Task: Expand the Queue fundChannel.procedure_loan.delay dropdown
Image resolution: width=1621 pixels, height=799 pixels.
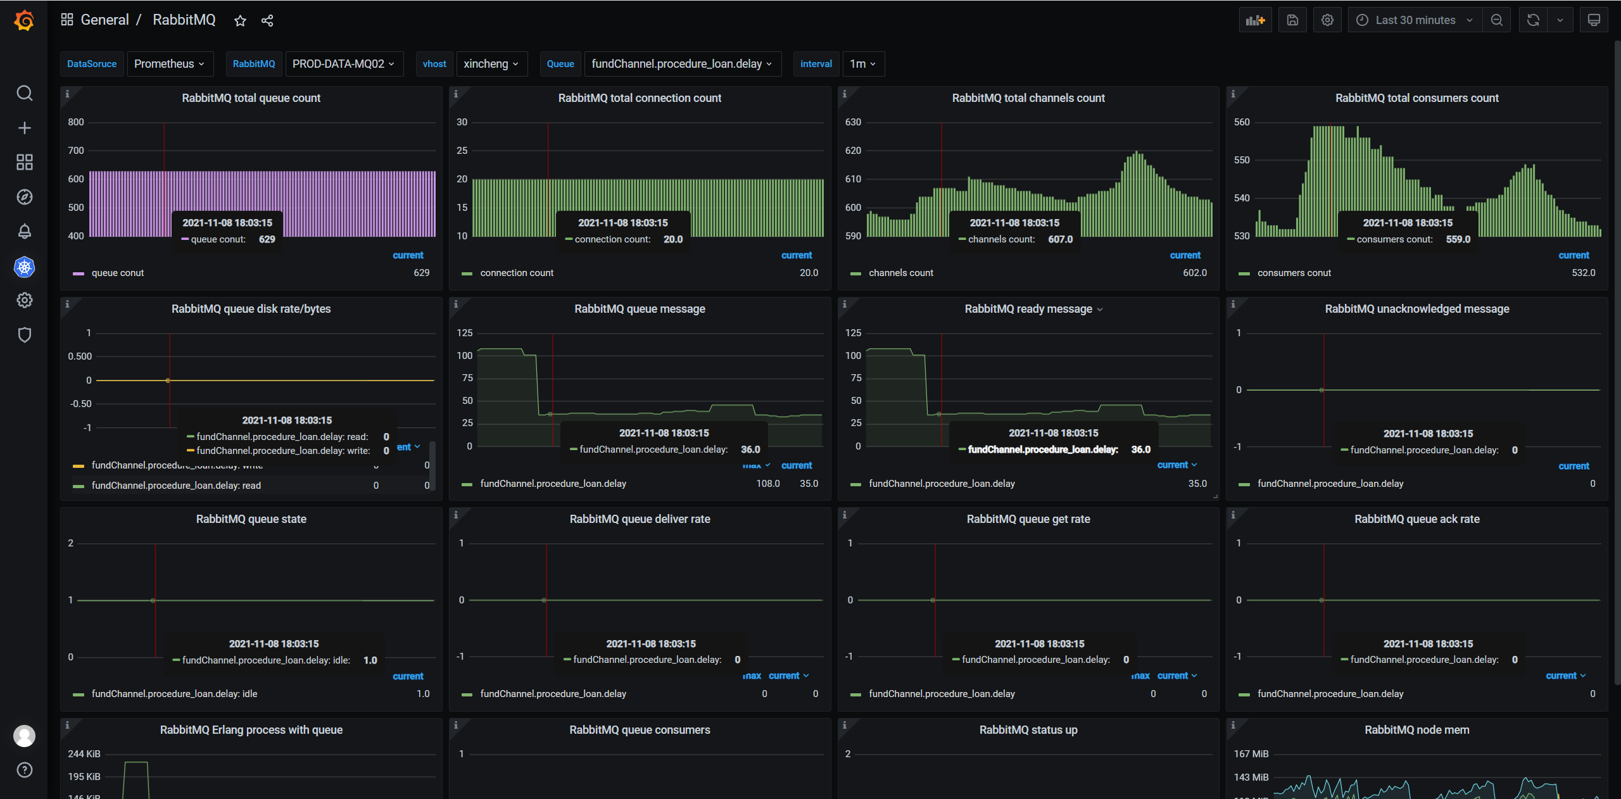Action: coord(681,64)
